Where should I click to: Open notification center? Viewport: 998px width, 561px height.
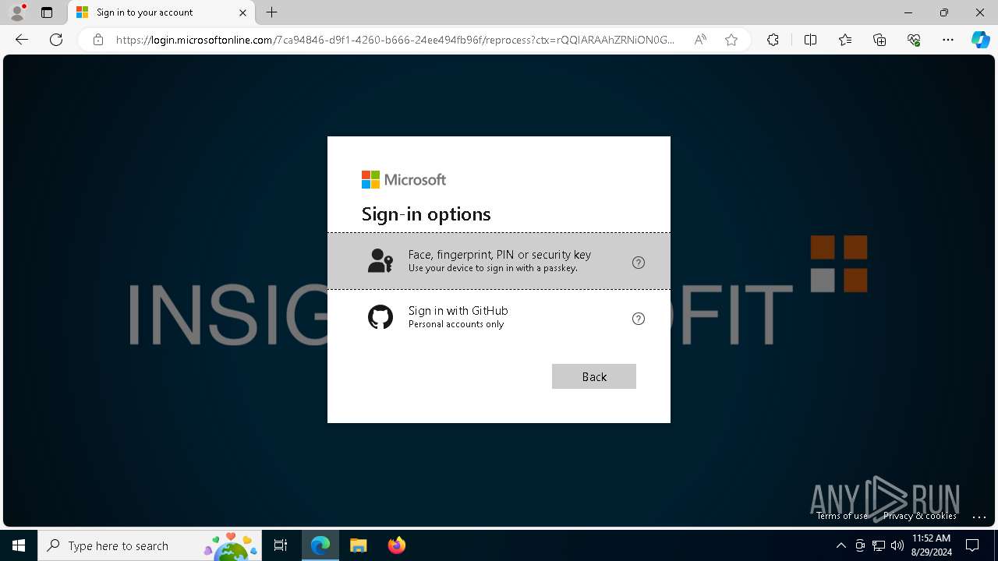972,545
